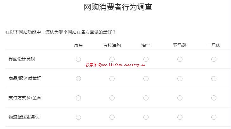Image resolution: width=231 pixels, height=129 pixels.
Task: Select 京东 for 支付方式多/全面
Action: click(78, 98)
